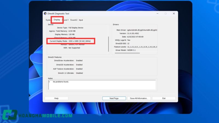Click Save All Information button
This screenshot has width=219, height=123.
tap(139, 98)
